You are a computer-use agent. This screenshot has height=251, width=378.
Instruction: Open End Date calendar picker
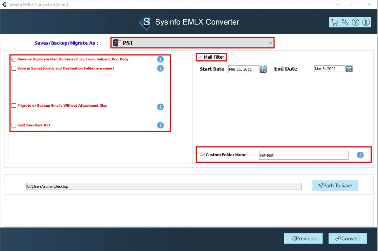point(349,69)
